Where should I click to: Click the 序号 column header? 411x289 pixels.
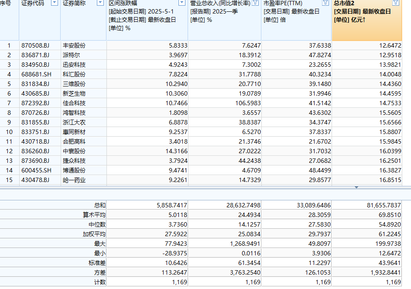[x=9, y=20]
